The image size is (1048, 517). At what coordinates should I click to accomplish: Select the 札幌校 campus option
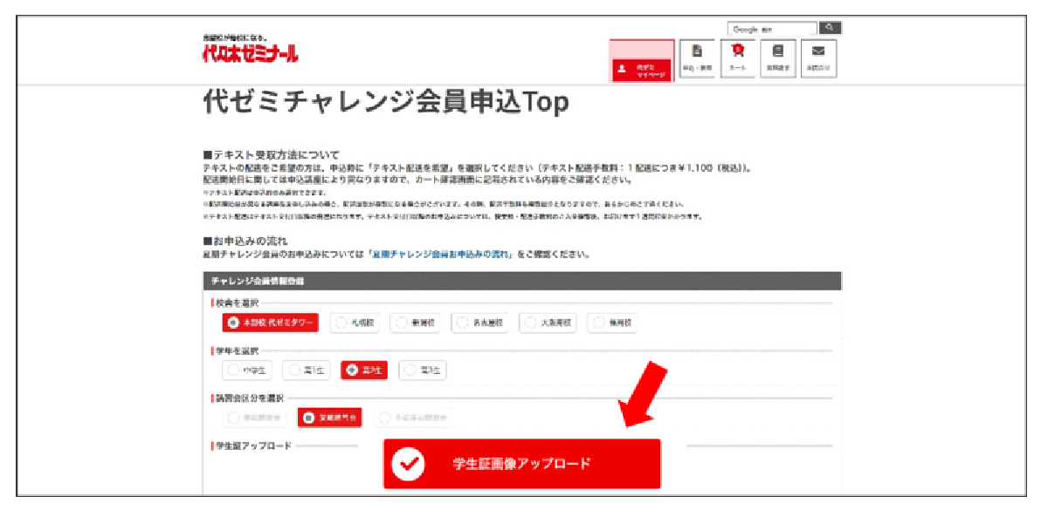(x=355, y=323)
